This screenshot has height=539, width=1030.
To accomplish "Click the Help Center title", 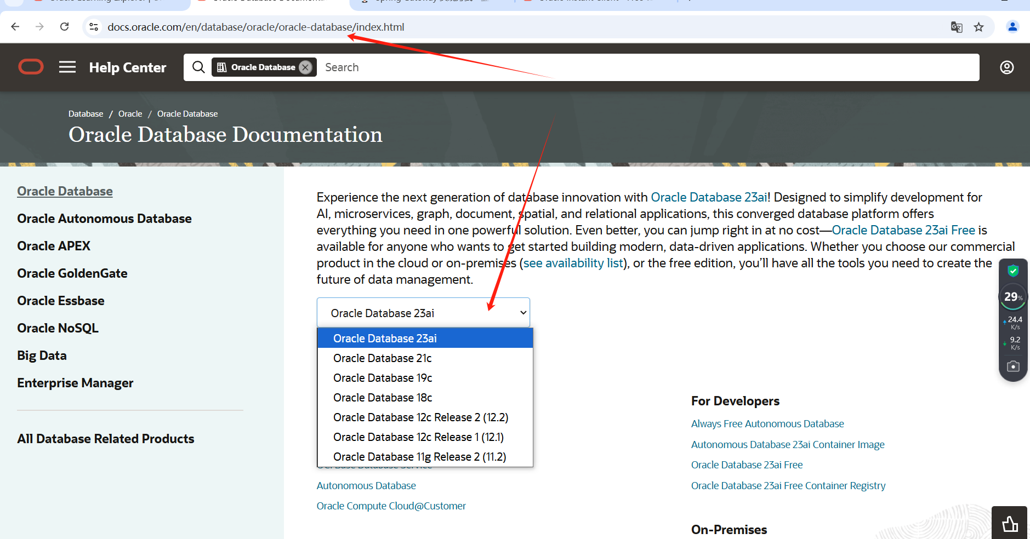I will click(128, 67).
